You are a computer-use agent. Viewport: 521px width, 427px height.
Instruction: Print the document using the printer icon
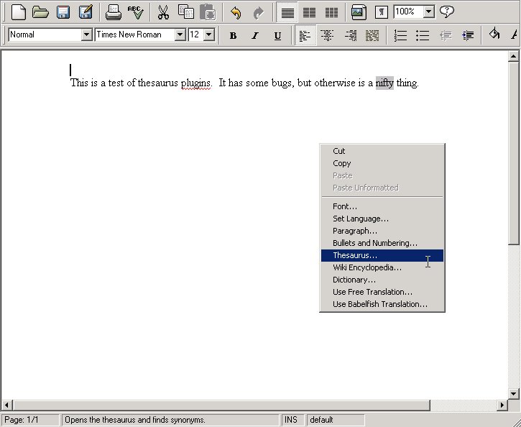tap(113, 12)
